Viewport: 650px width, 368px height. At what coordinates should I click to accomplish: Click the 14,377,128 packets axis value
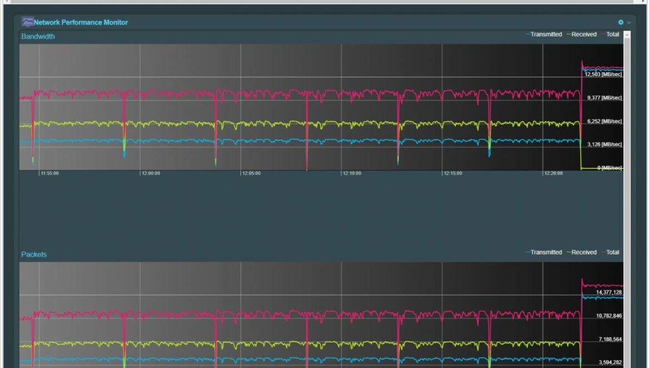pos(609,293)
